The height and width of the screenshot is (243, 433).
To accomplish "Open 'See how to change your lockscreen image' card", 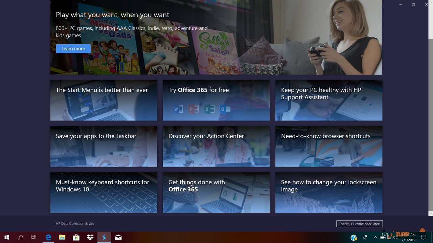I will [329, 193].
